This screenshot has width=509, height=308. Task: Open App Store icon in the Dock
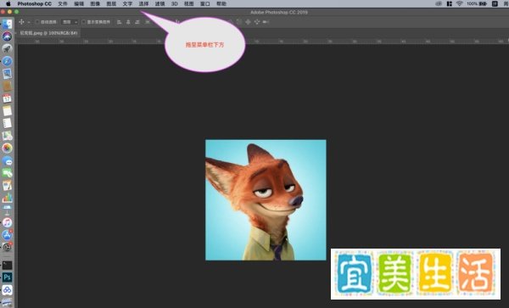[7, 235]
